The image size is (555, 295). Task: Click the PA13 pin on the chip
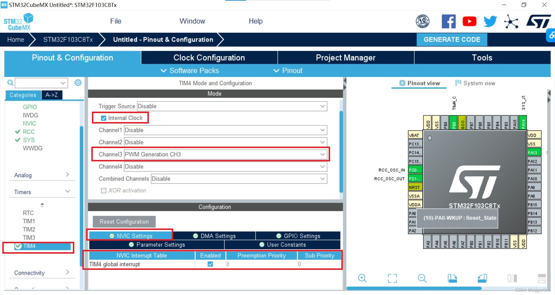tap(534, 152)
